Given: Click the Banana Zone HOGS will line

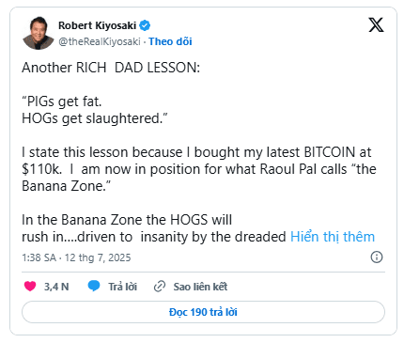Looking at the screenshot, I should [127, 220].
